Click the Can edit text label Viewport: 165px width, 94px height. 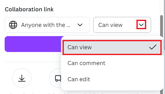(x=79, y=79)
